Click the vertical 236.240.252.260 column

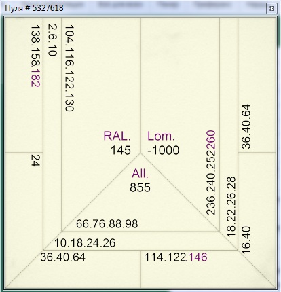point(210,172)
